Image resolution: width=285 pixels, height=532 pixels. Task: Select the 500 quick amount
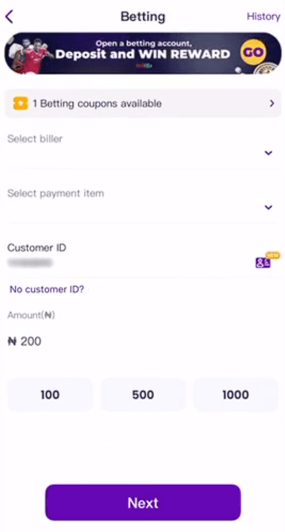click(143, 395)
